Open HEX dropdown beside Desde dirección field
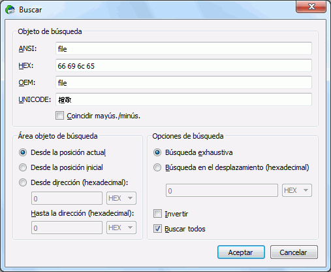Screen dimensions: 331x272 [121, 198]
